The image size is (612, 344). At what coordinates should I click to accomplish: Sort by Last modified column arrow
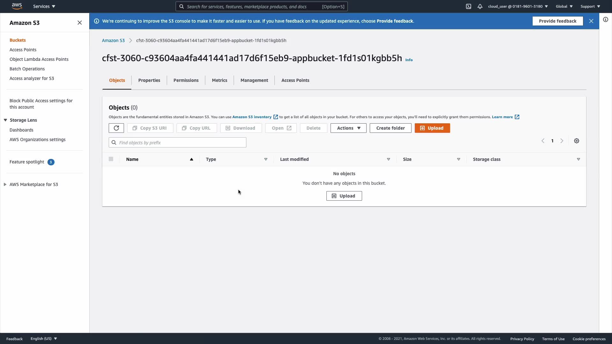click(x=388, y=159)
